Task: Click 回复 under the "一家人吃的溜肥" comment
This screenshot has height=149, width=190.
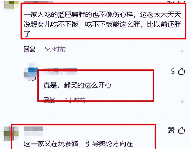Action: pyautogui.click(x=29, y=49)
